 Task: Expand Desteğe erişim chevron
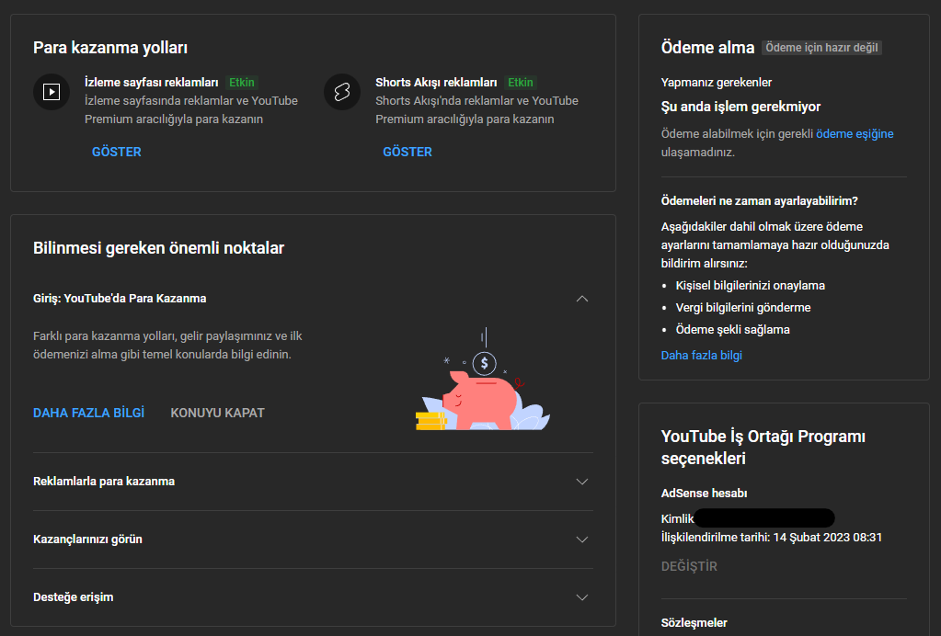582,597
